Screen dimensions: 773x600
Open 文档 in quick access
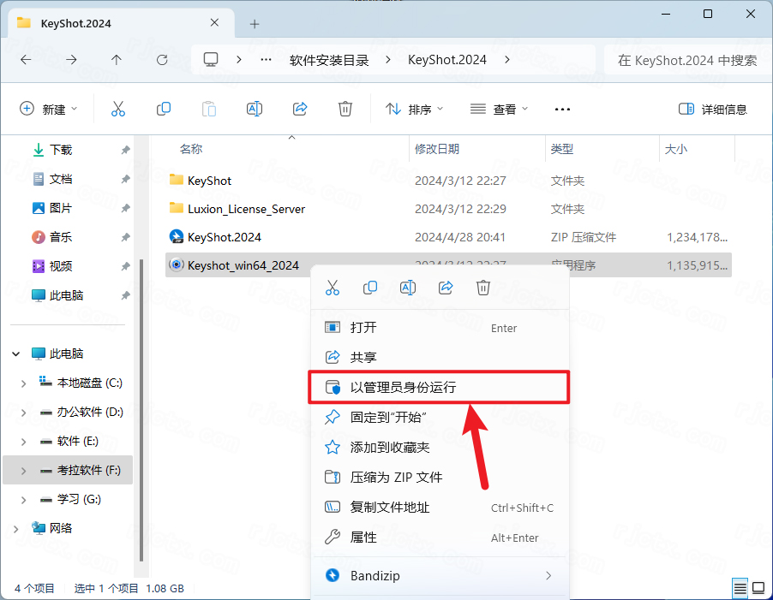61,179
